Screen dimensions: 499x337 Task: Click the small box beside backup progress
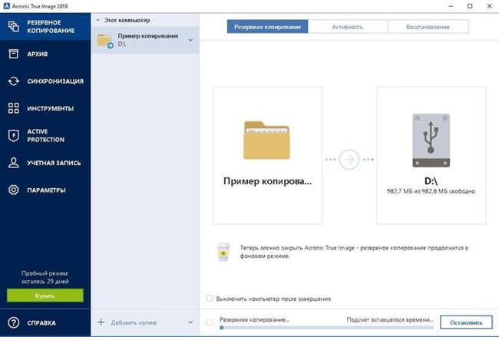click(210, 322)
